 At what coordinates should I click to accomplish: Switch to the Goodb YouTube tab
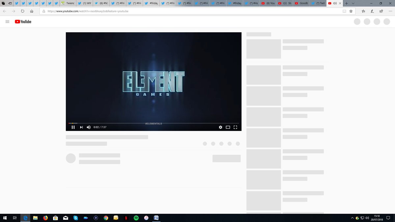point(301,3)
